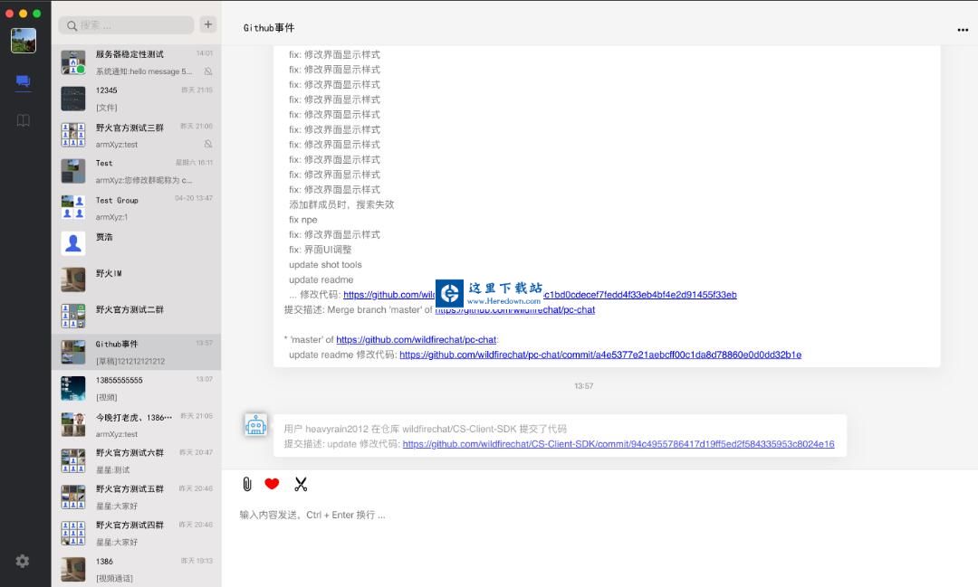Open the 服务器稳定性测试 conversation

[136, 62]
